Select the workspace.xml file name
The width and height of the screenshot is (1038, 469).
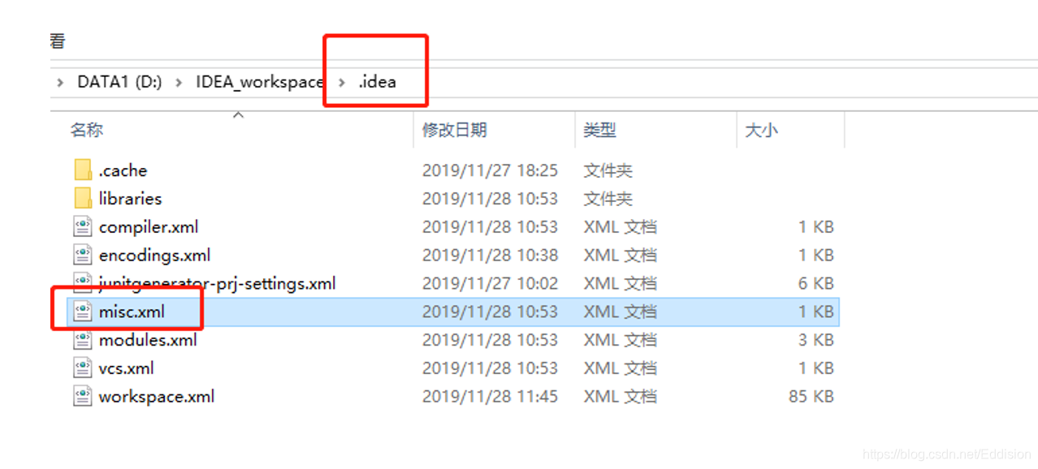tap(157, 397)
